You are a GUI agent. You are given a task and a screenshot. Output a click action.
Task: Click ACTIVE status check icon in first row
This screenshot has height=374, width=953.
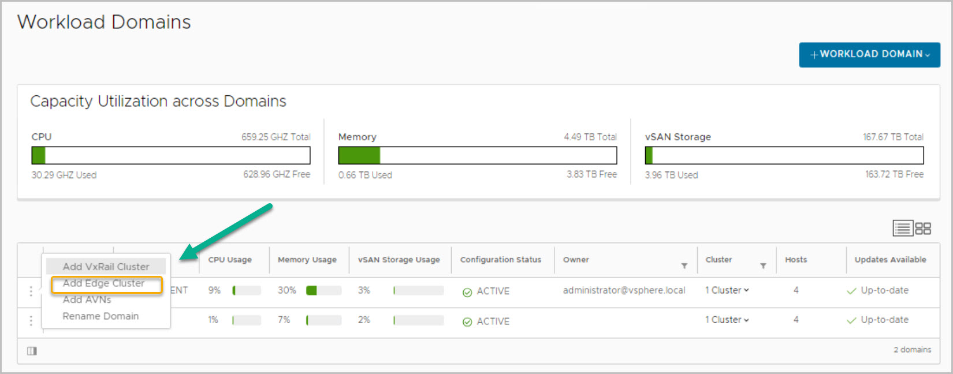tap(467, 292)
